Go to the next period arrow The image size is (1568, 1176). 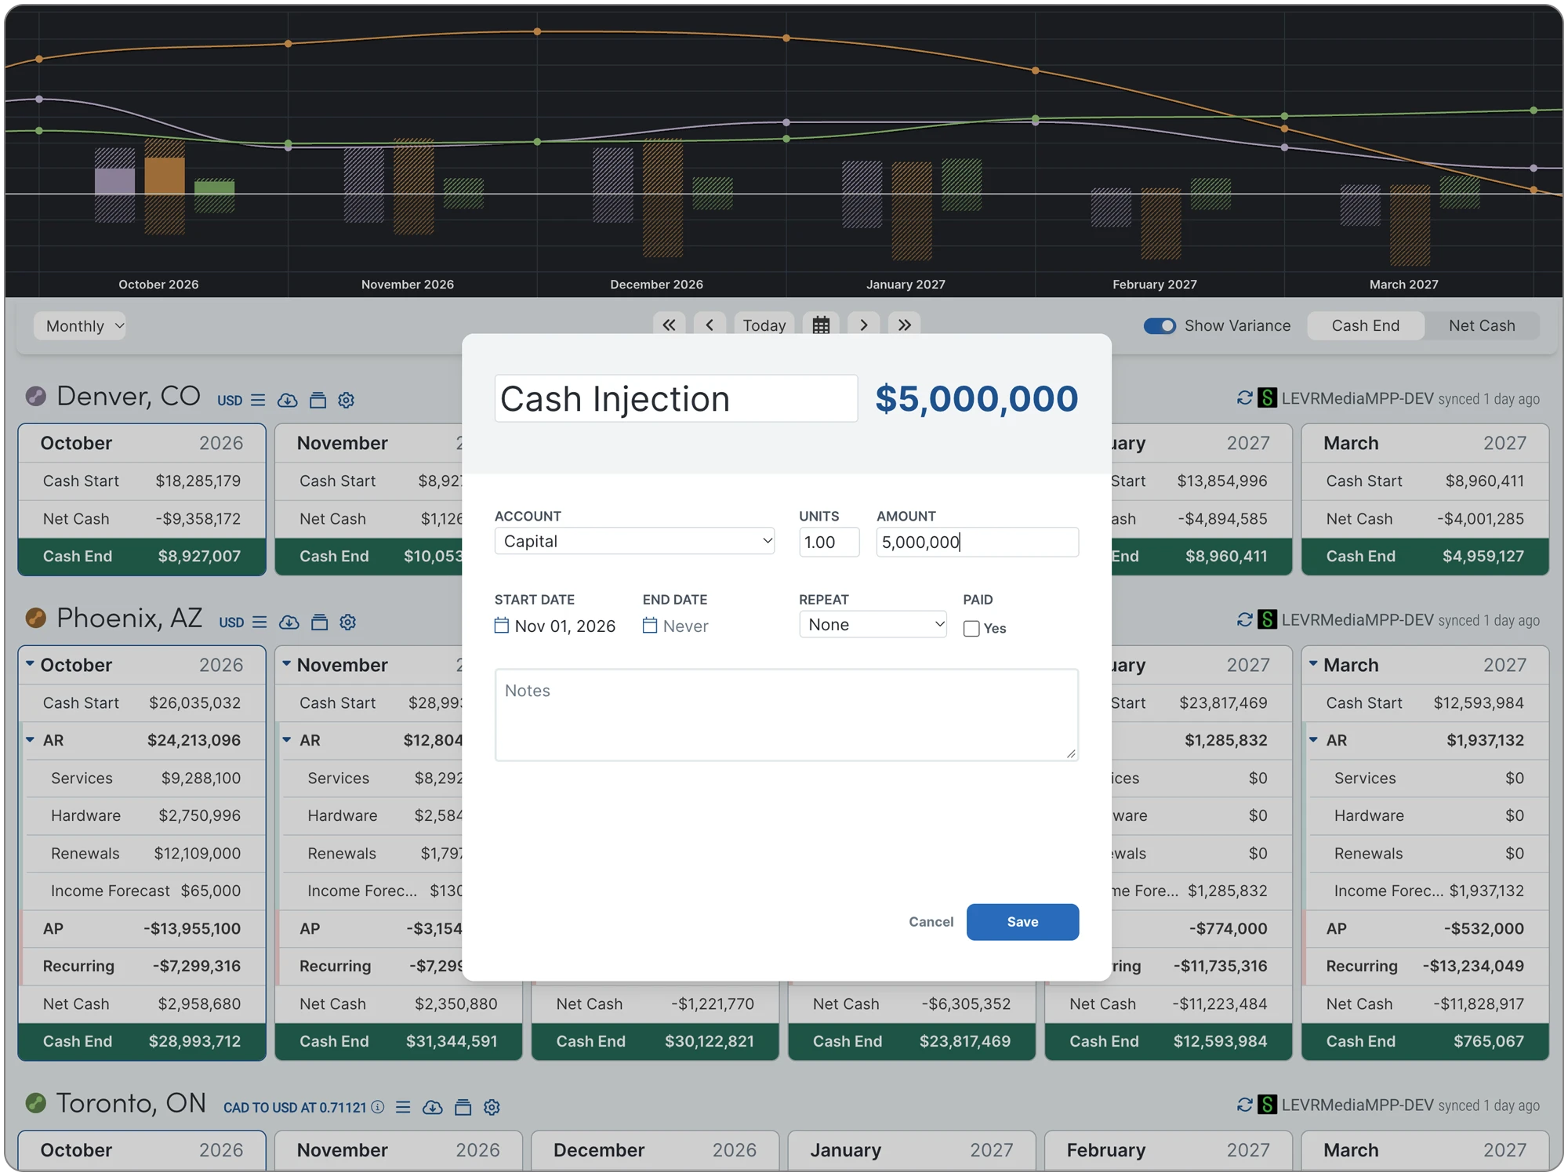click(863, 325)
